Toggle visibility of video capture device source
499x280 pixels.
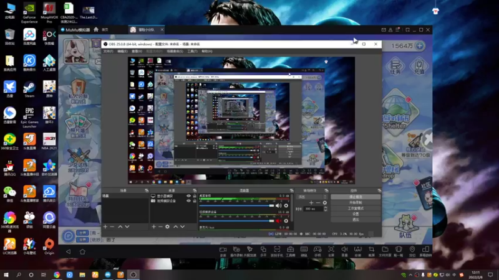point(188,200)
